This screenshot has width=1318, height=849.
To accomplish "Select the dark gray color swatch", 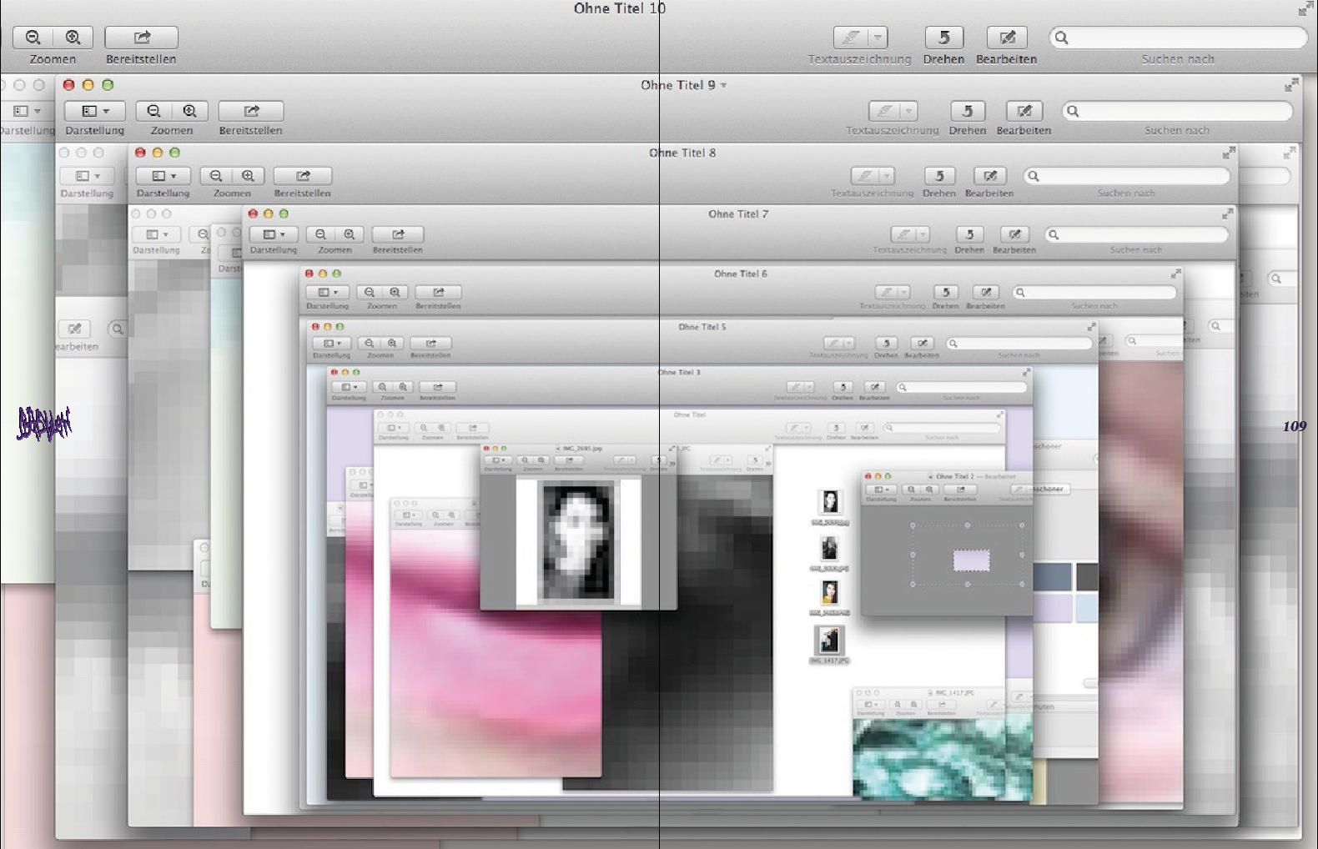I will tap(1087, 576).
